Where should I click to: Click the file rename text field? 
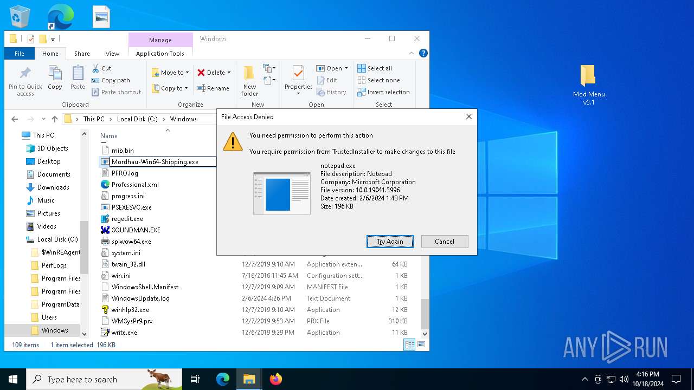coord(163,161)
